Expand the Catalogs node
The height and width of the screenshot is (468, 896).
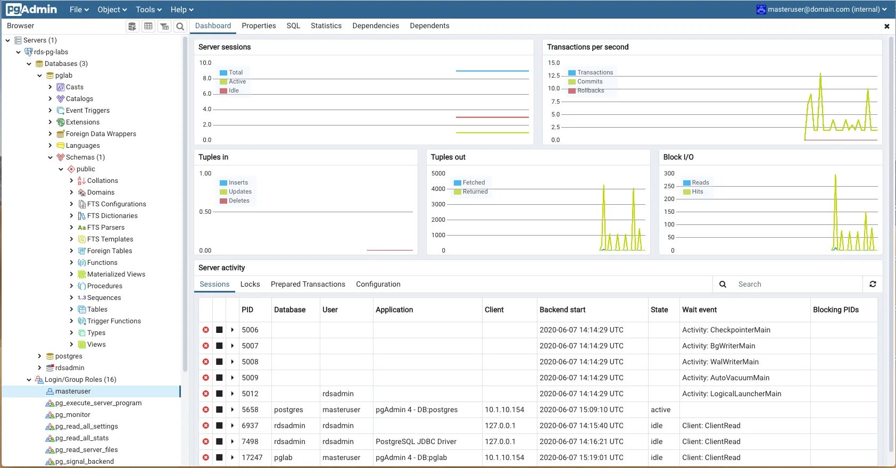[x=51, y=99]
